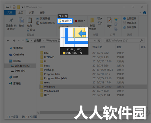Click the New folder (新建文件夹) icon
Image resolution: width=151 pixels, height=123 pixels.
click(92, 20)
